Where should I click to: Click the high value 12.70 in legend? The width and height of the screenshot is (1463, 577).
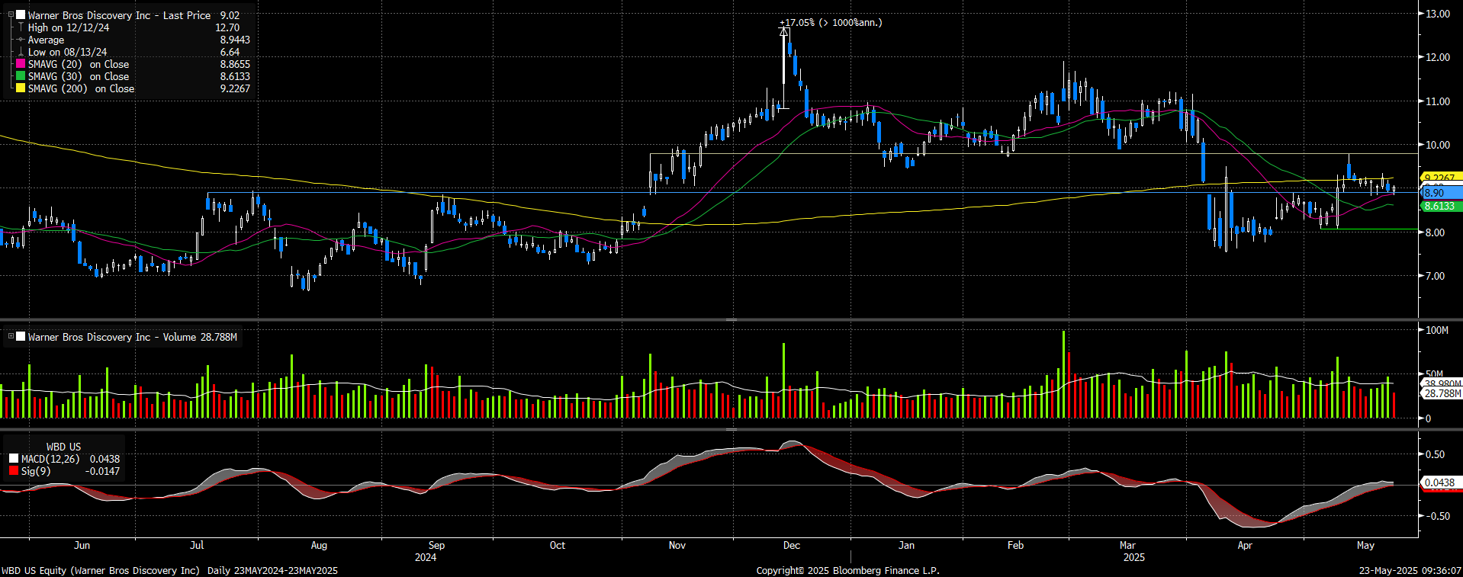click(x=227, y=27)
